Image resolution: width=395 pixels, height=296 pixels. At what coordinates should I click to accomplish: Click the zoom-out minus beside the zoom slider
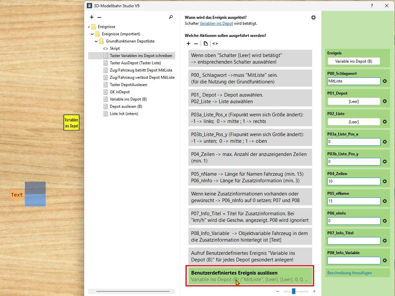[278, 291]
